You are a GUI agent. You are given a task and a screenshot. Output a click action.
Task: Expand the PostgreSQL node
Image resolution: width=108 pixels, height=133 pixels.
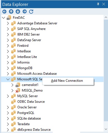pos(8,113)
